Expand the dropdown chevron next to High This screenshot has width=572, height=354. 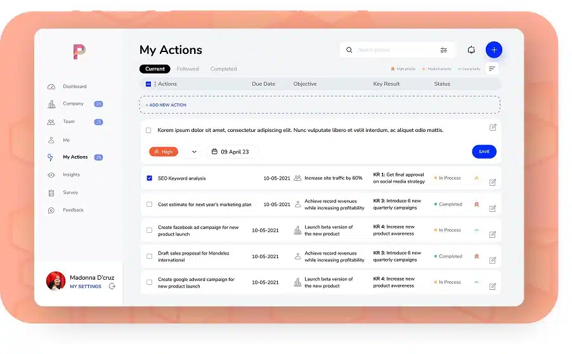[194, 152]
